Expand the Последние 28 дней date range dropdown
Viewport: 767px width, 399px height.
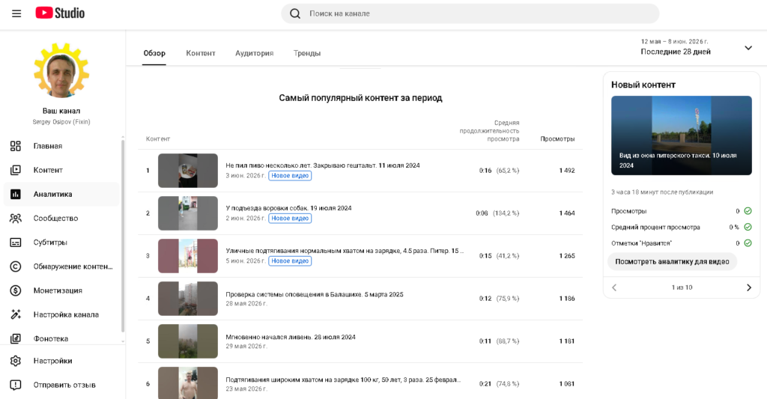click(748, 48)
